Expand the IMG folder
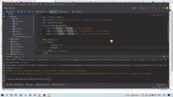Viewport: 173px width, 97px height. [x=11, y=24]
